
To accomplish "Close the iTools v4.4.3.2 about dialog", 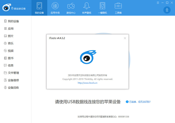I will 125,38.
